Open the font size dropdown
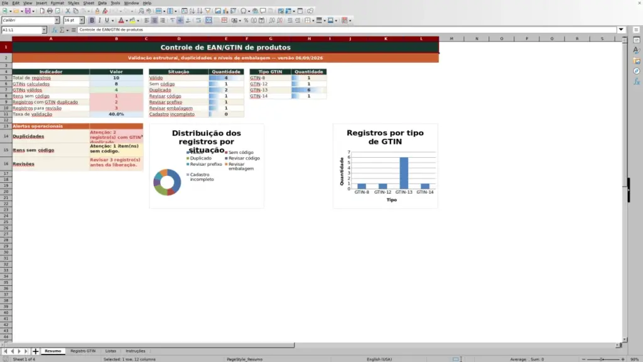Screen dimensions: 643x362 click(82, 21)
